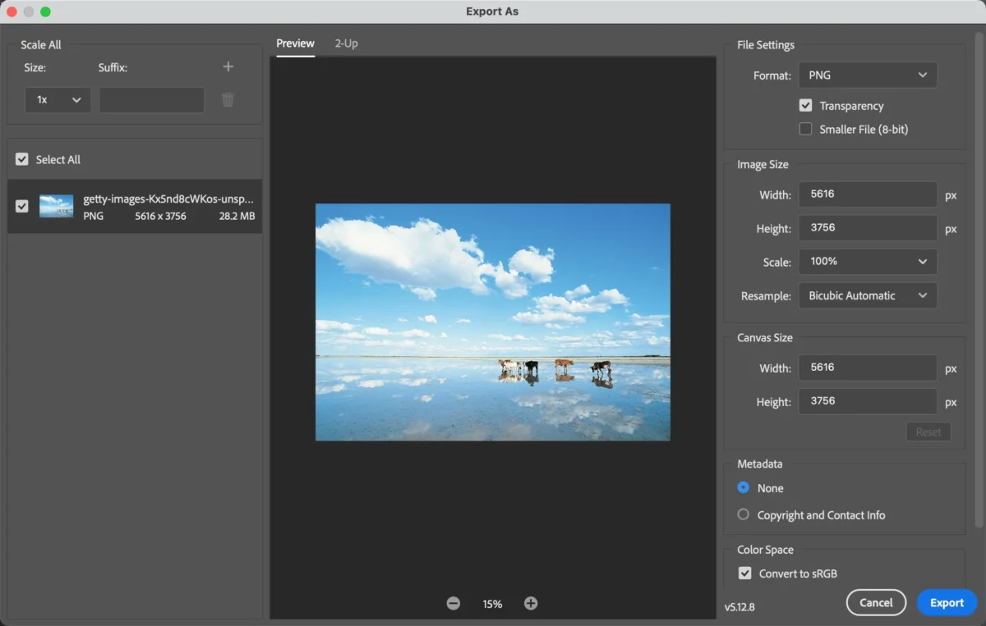Open the 1x Size dropdown
Viewport: 986px width, 626px height.
pyautogui.click(x=58, y=99)
